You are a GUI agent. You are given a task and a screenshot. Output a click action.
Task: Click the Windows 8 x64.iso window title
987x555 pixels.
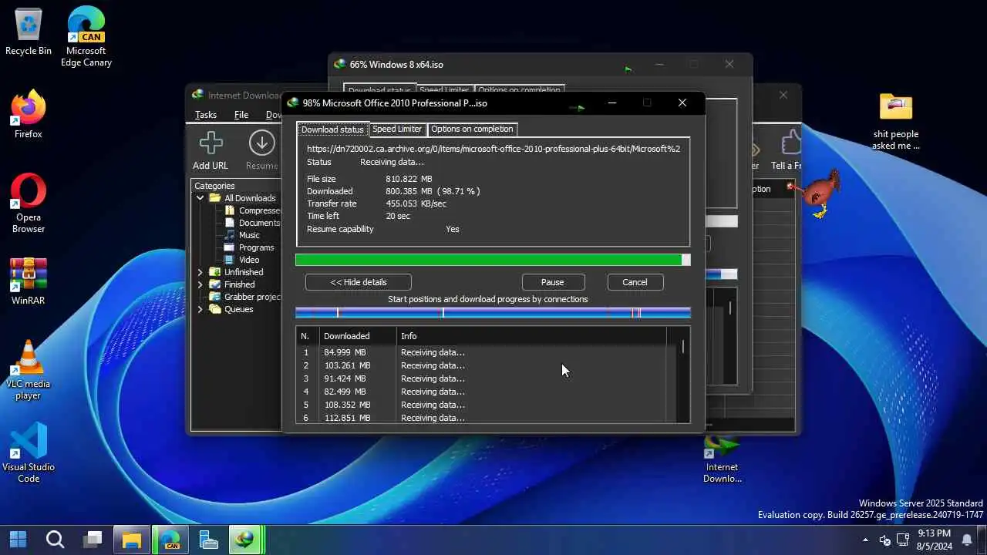tap(396, 65)
